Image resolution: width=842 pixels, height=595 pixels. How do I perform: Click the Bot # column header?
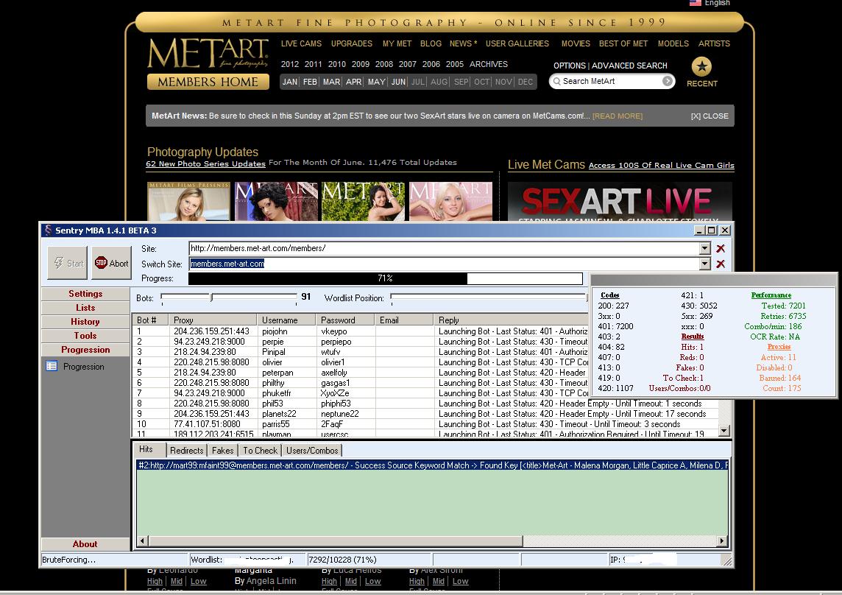coord(150,320)
